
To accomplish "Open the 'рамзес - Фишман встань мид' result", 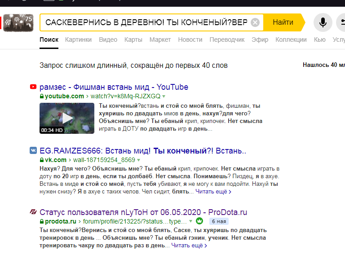I will coord(114,87).
